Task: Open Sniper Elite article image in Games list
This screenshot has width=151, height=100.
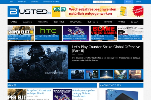Action: click(17, 94)
